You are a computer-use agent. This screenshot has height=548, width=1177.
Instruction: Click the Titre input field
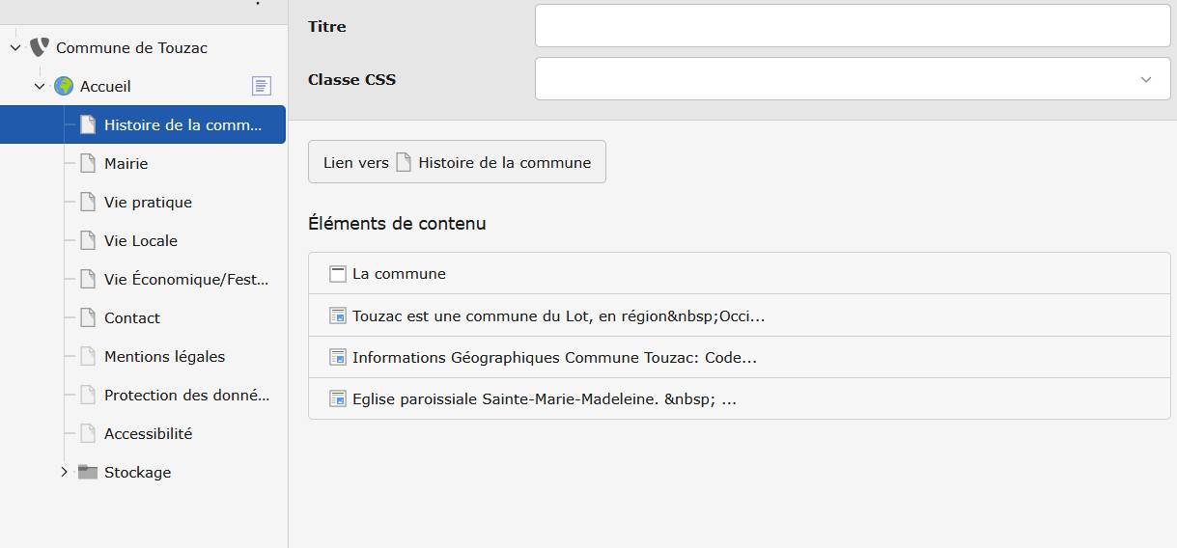852,26
